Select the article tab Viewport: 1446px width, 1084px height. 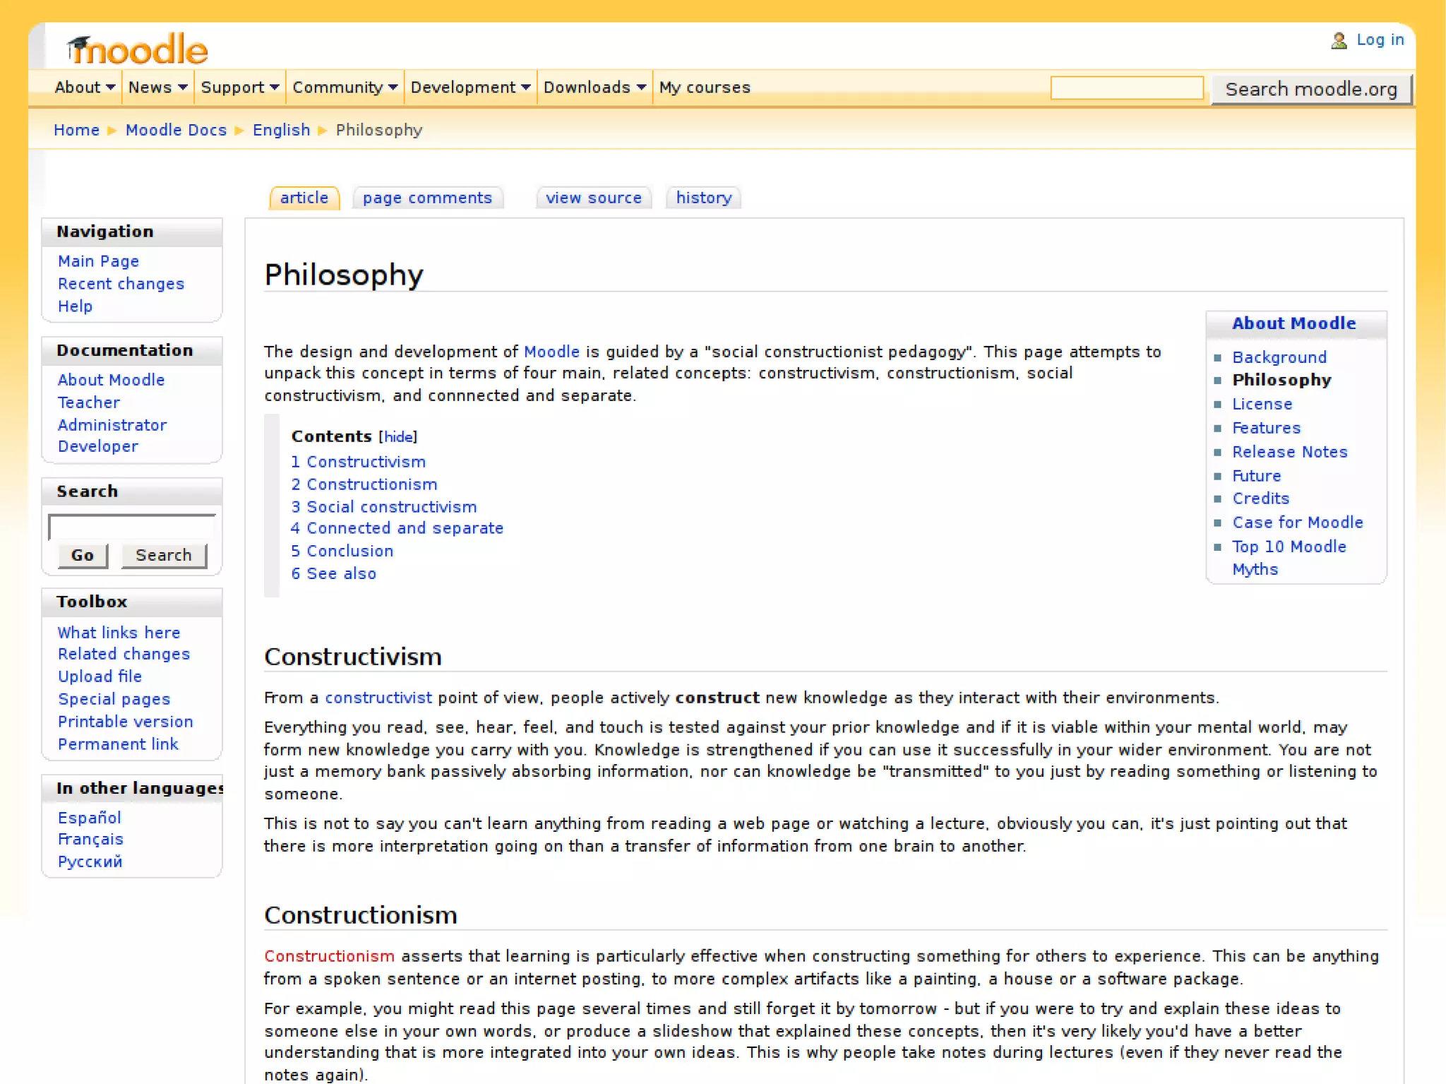tap(304, 198)
